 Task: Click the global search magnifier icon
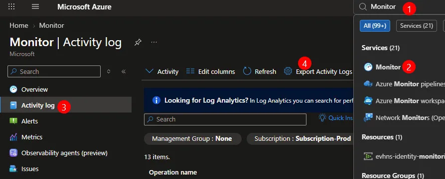[363, 7]
